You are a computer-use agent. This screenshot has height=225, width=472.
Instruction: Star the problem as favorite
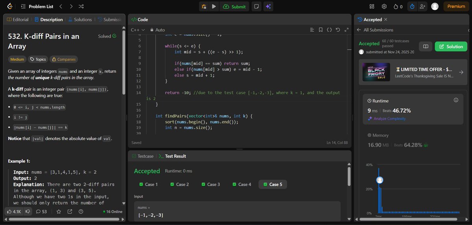coord(59,211)
